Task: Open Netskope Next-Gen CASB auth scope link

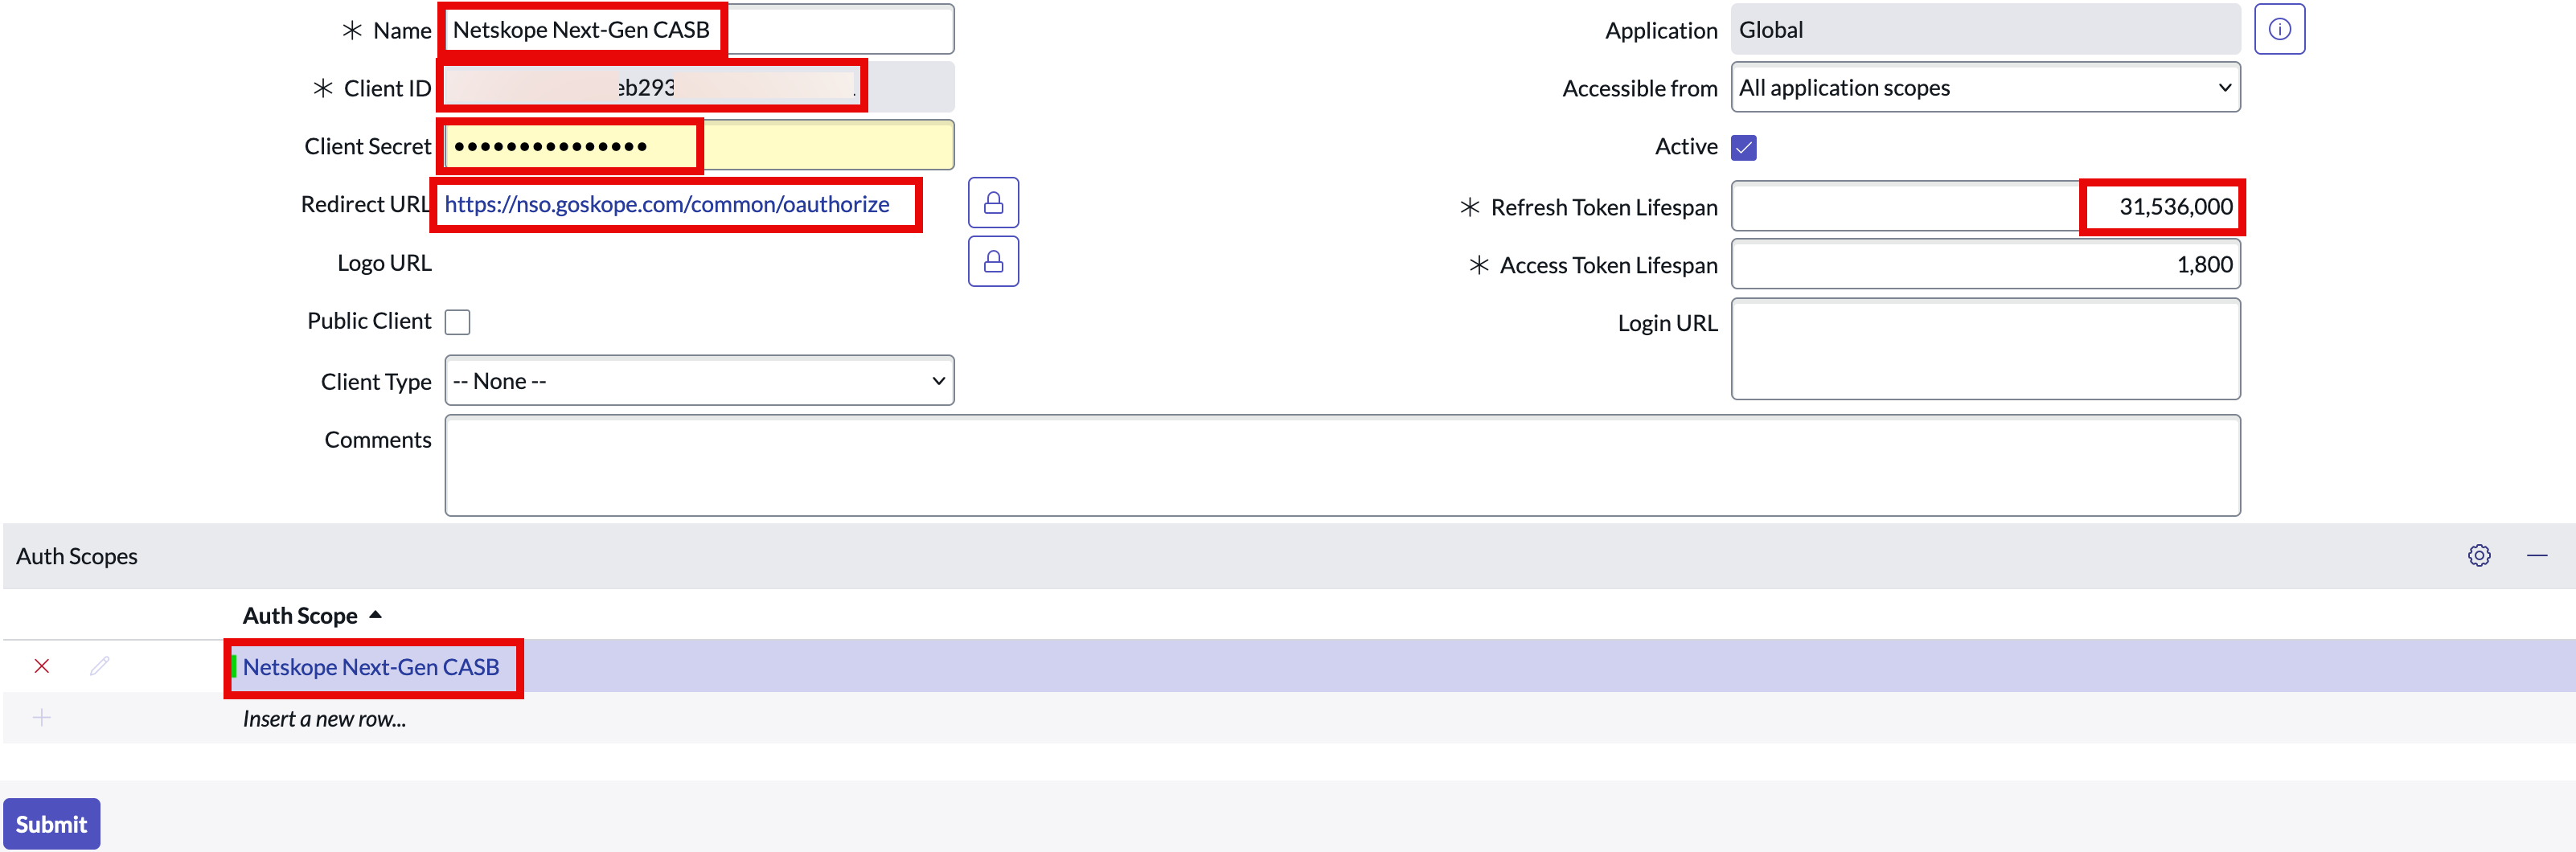Action: pos(371,667)
